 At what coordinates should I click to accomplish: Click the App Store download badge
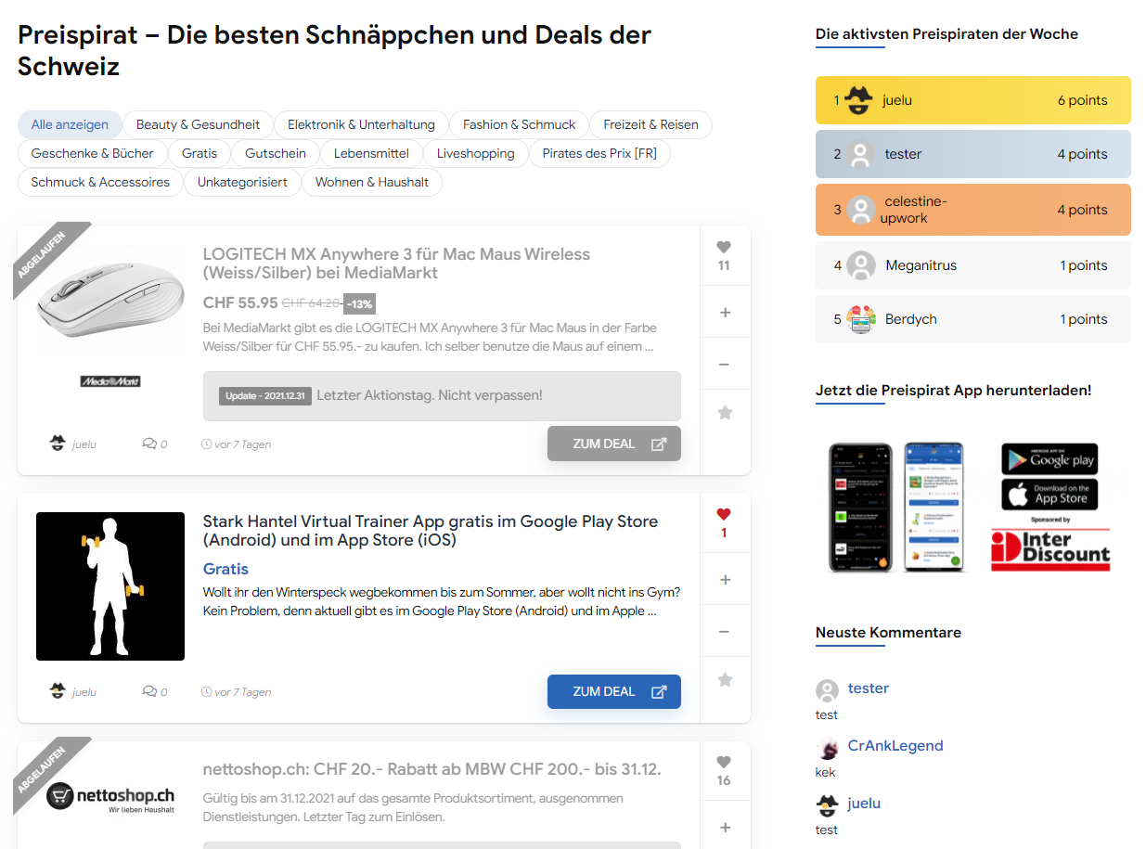tap(1049, 494)
